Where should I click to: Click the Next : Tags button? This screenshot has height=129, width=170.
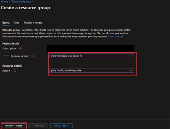coord(61,126)
